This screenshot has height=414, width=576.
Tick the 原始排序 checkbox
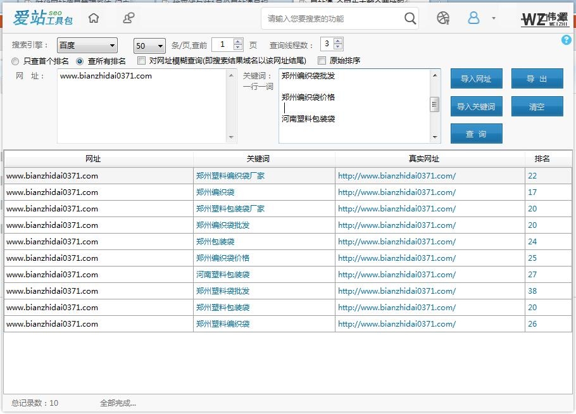(x=322, y=61)
